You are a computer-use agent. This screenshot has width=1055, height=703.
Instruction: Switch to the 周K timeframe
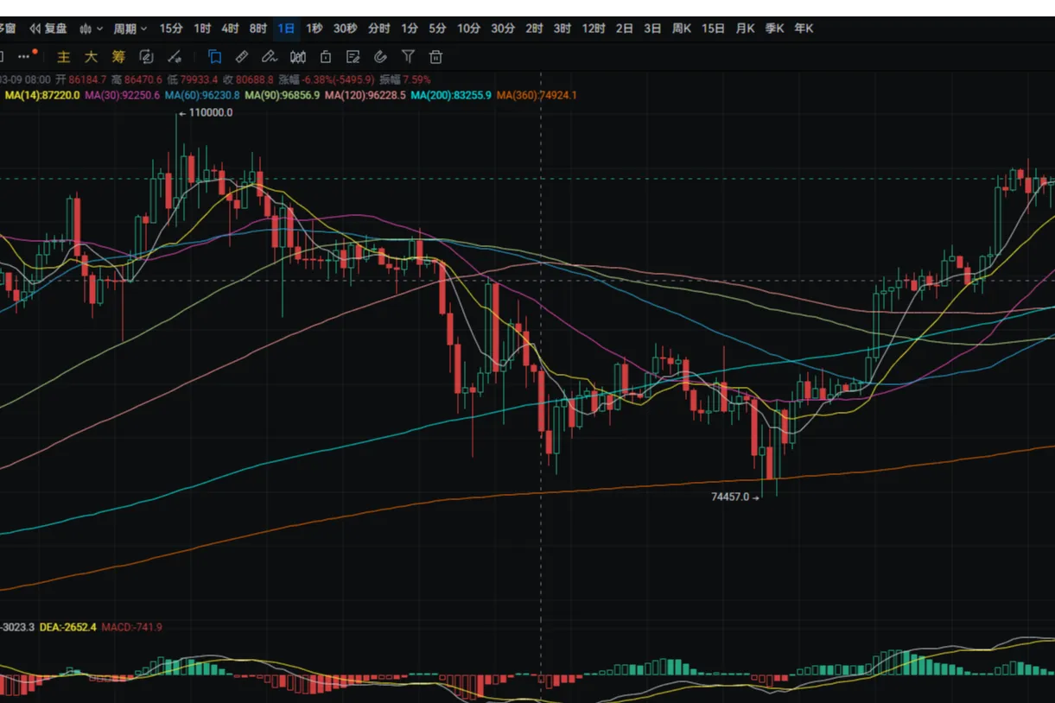click(x=682, y=28)
